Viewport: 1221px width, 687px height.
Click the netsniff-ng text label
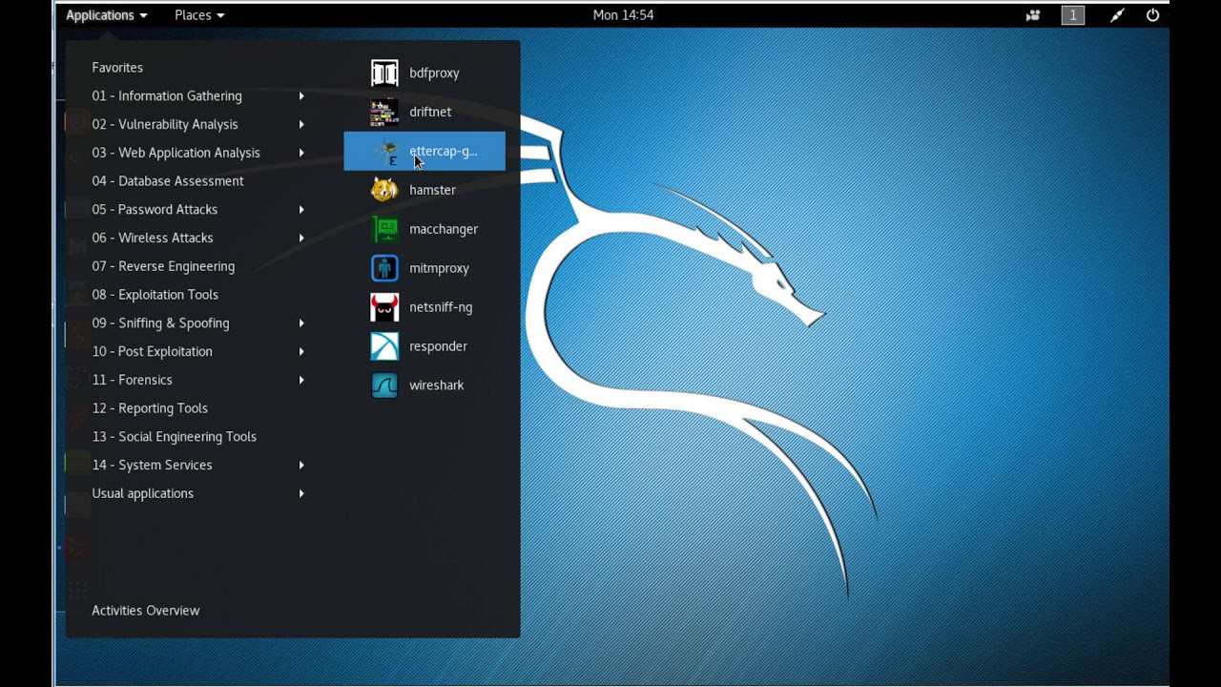(441, 307)
